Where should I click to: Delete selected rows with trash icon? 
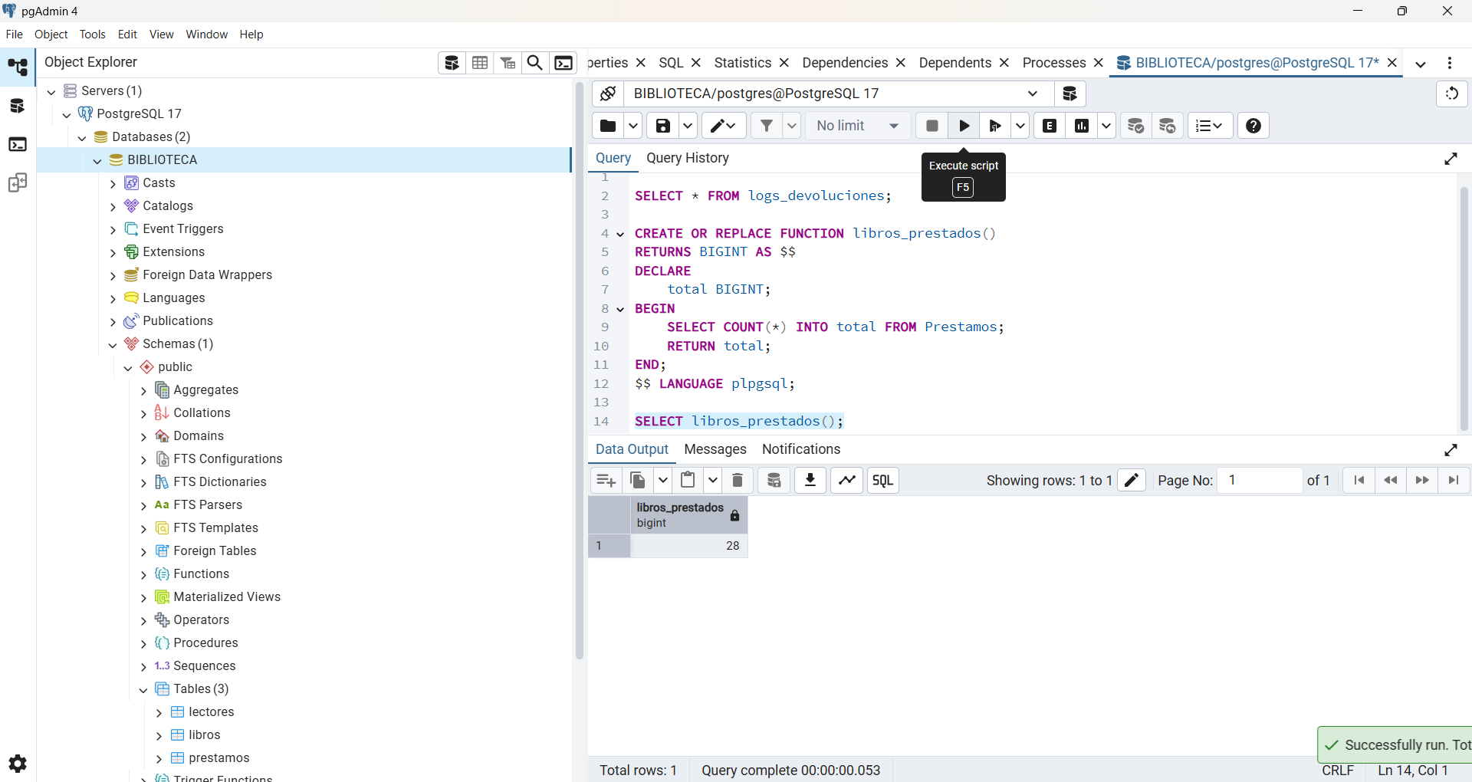738,480
